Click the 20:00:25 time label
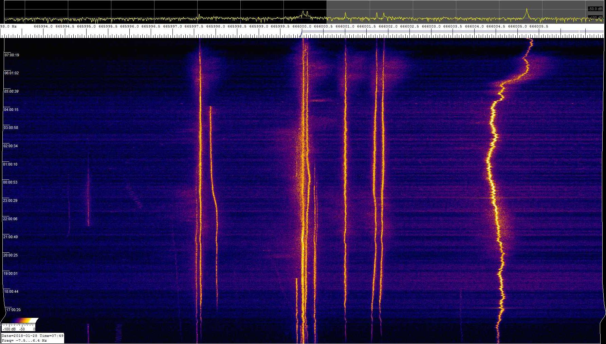 11,255
